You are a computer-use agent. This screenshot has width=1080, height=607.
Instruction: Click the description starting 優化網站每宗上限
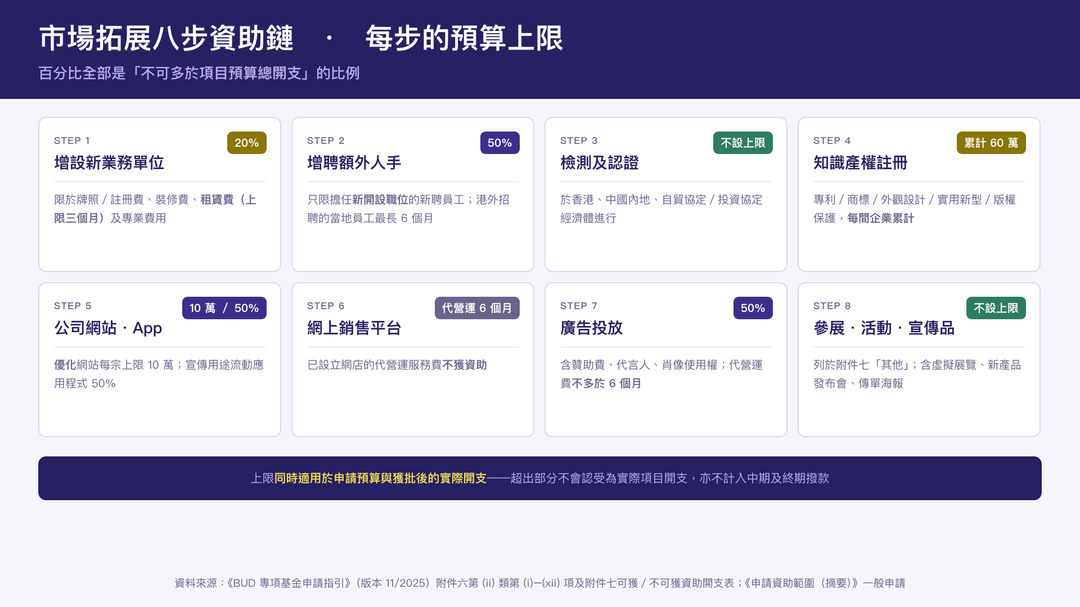coord(159,374)
